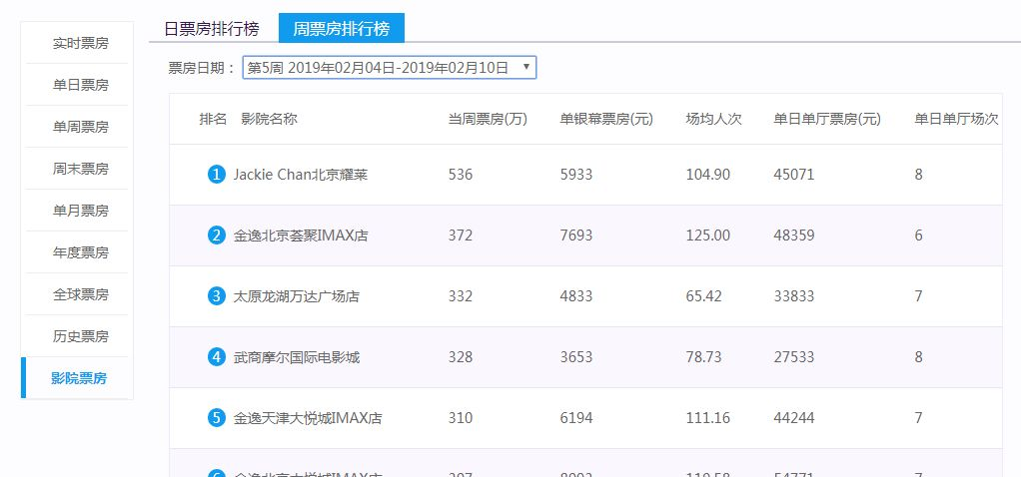Open 历史票房 sidebar entry

(x=80, y=336)
